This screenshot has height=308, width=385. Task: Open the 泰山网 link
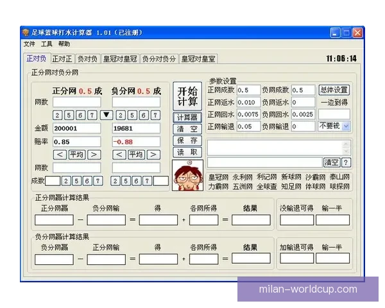[339, 177]
